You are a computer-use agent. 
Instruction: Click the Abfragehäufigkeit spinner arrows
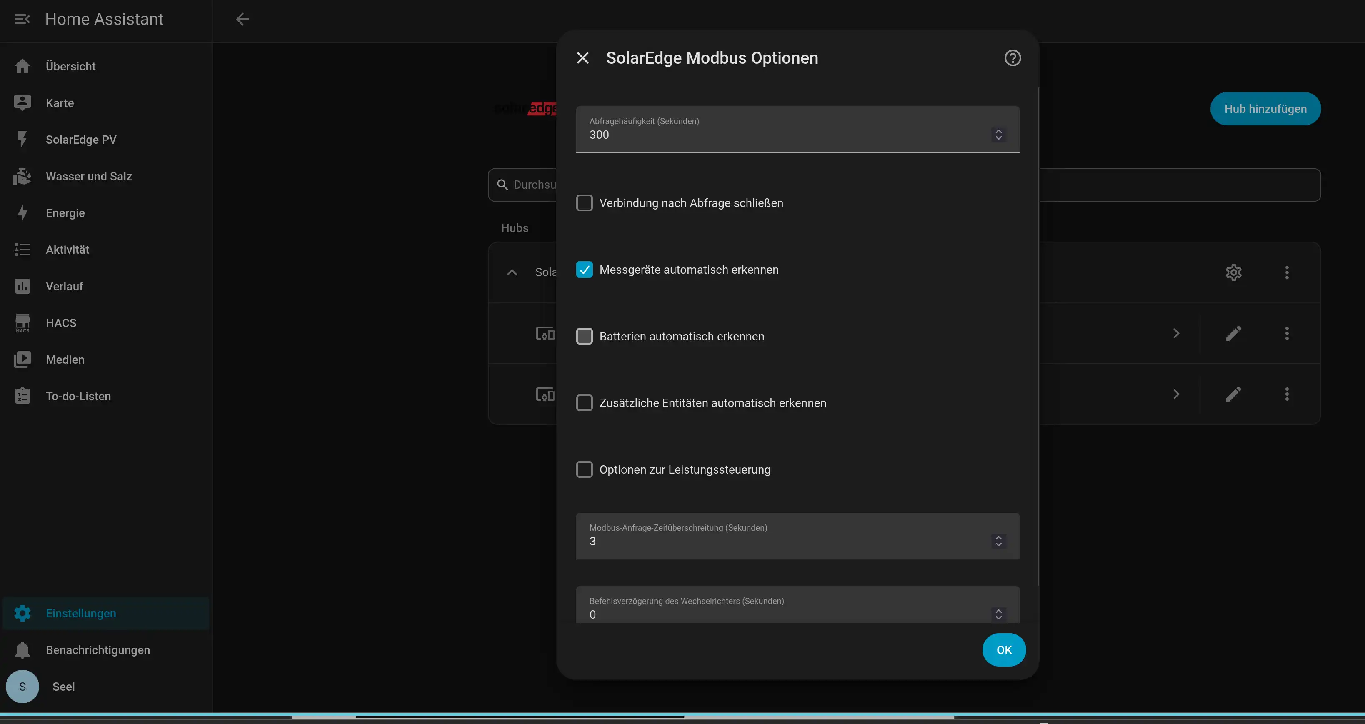(x=998, y=135)
